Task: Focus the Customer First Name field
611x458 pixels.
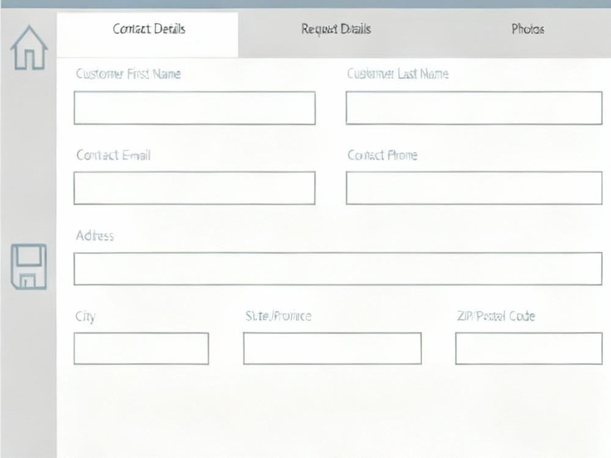Action: (194, 108)
